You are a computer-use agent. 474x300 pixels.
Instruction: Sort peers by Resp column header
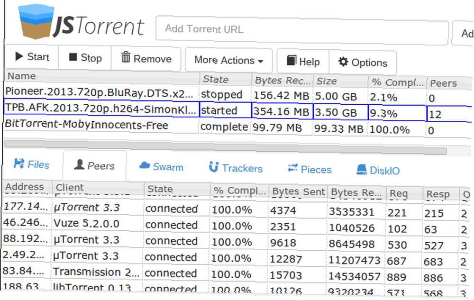pyautogui.click(x=441, y=194)
